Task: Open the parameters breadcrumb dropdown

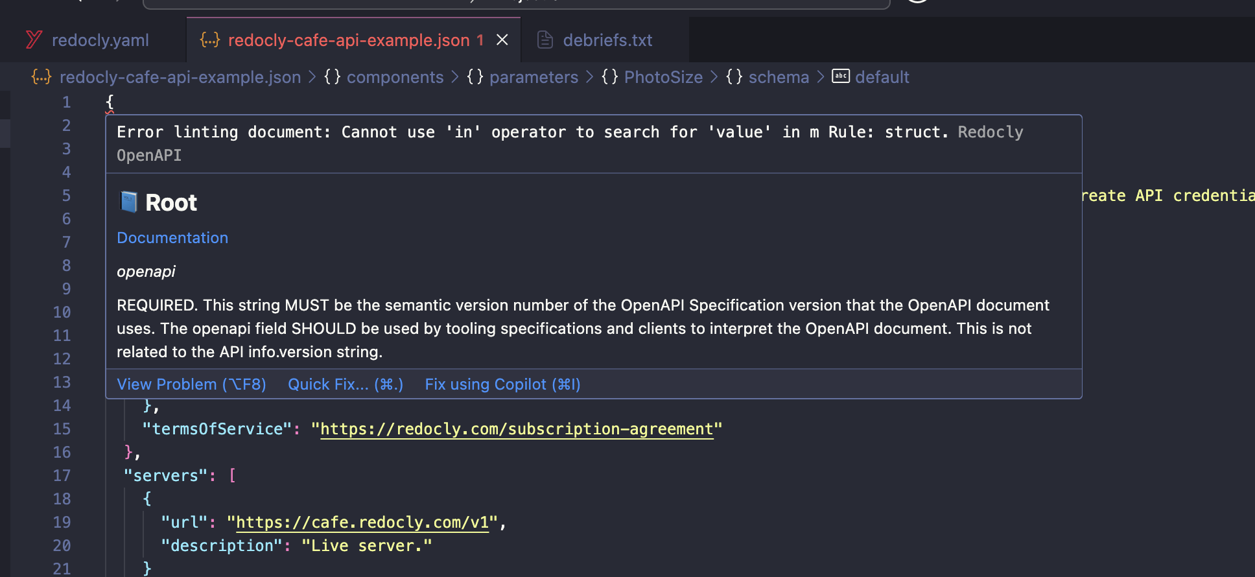Action: (534, 77)
